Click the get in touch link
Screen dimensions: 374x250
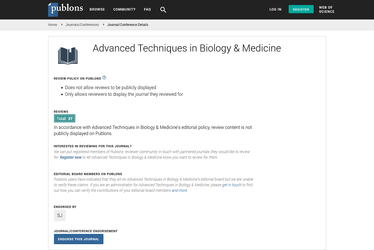pos(232,185)
